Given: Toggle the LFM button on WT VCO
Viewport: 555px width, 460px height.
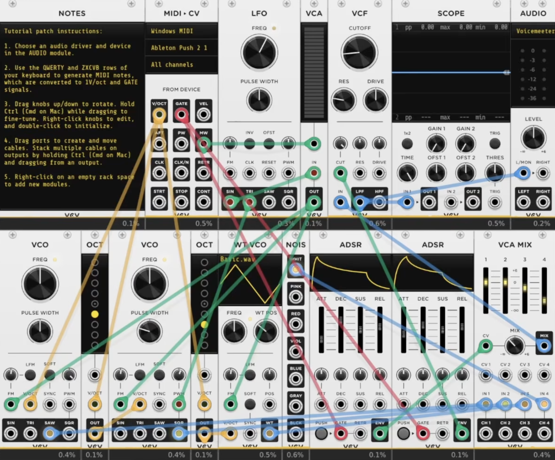Looking at the screenshot, I should coord(250,375).
